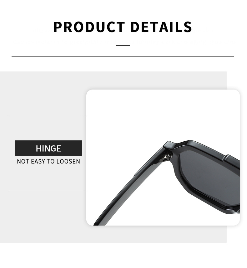Click the short dash under the heading
The image size is (247, 268).
[x=123, y=46]
